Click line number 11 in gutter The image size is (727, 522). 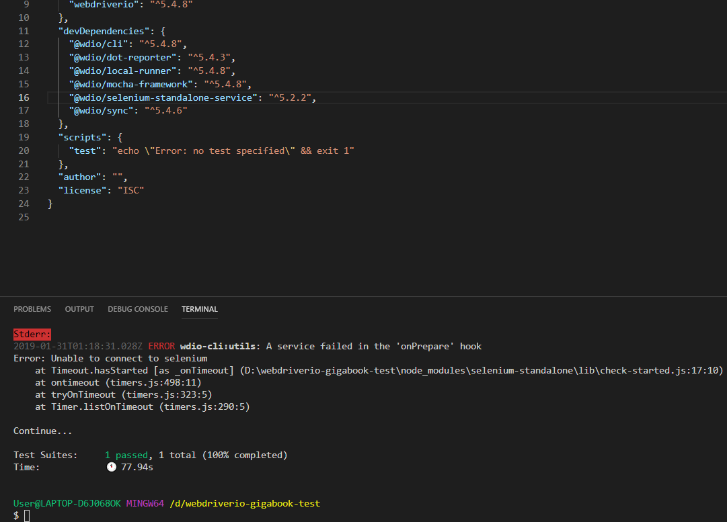pyautogui.click(x=24, y=31)
